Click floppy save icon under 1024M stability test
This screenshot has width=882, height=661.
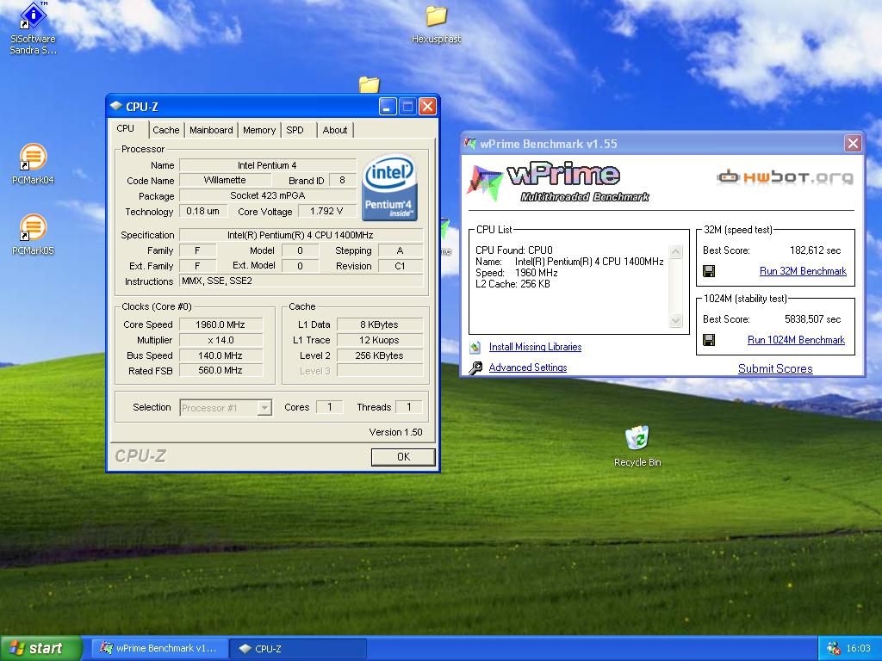pos(709,340)
